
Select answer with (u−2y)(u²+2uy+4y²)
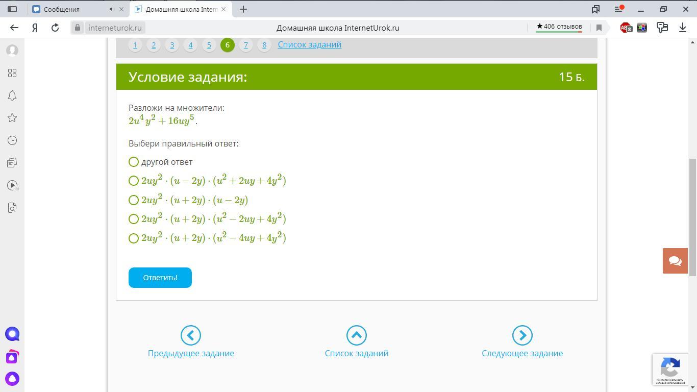click(134, 181)
